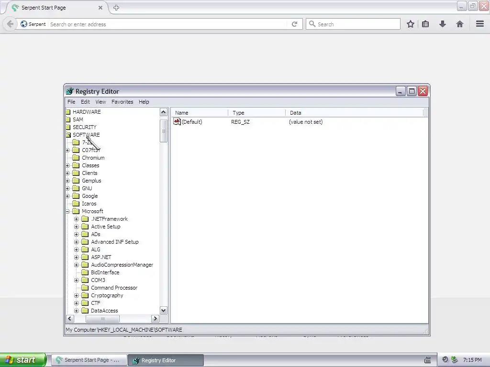This screenshot has height=367, width=490.
Task: Click the 7:15 PM taskbar clock
Action: tap(472, 360)
